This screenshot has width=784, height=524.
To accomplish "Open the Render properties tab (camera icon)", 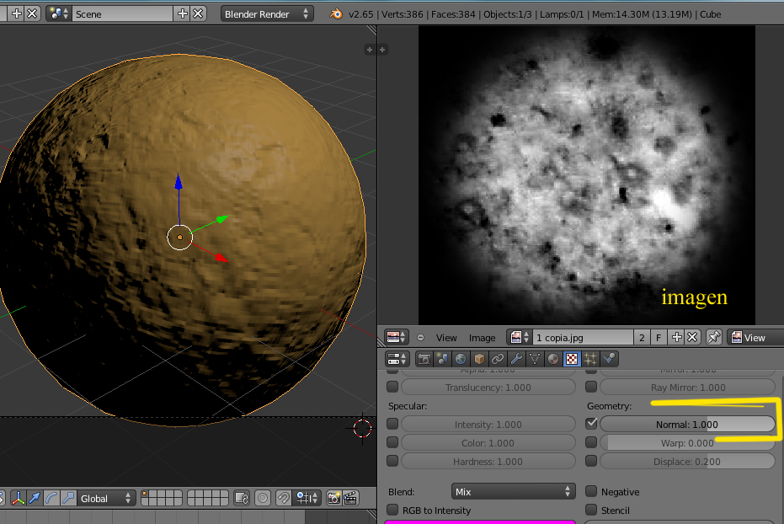I will coord(424,359).
